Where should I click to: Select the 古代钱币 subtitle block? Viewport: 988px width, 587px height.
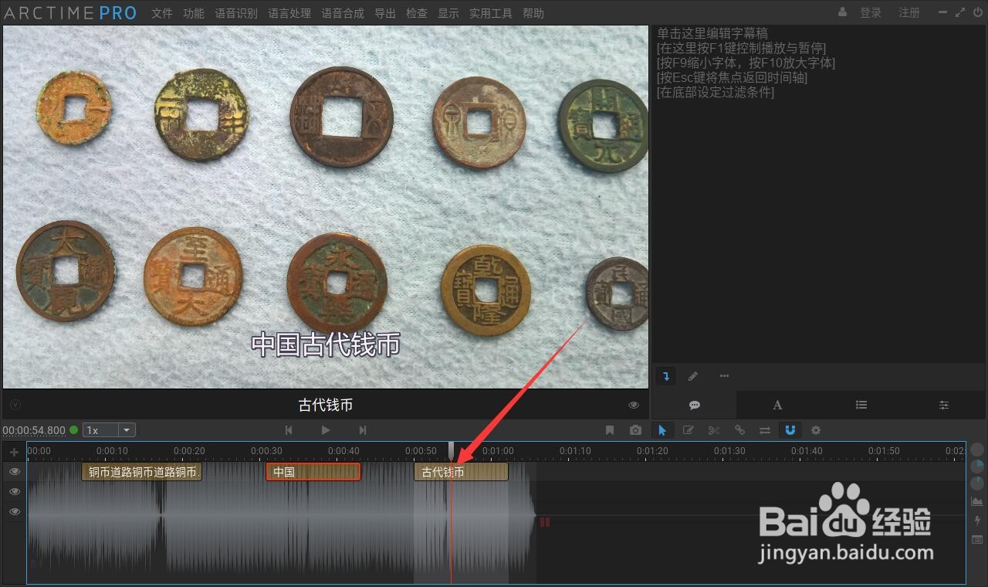pyautogui.click(x=462, y=472)
